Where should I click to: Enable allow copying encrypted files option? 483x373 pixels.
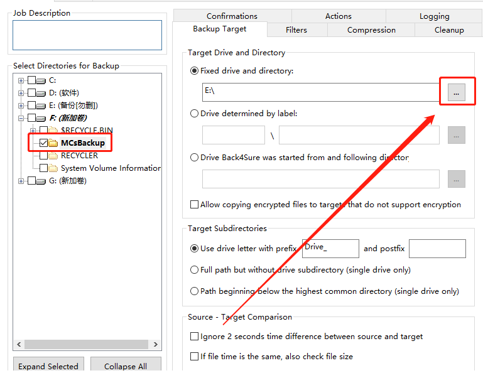coord(194,205)
